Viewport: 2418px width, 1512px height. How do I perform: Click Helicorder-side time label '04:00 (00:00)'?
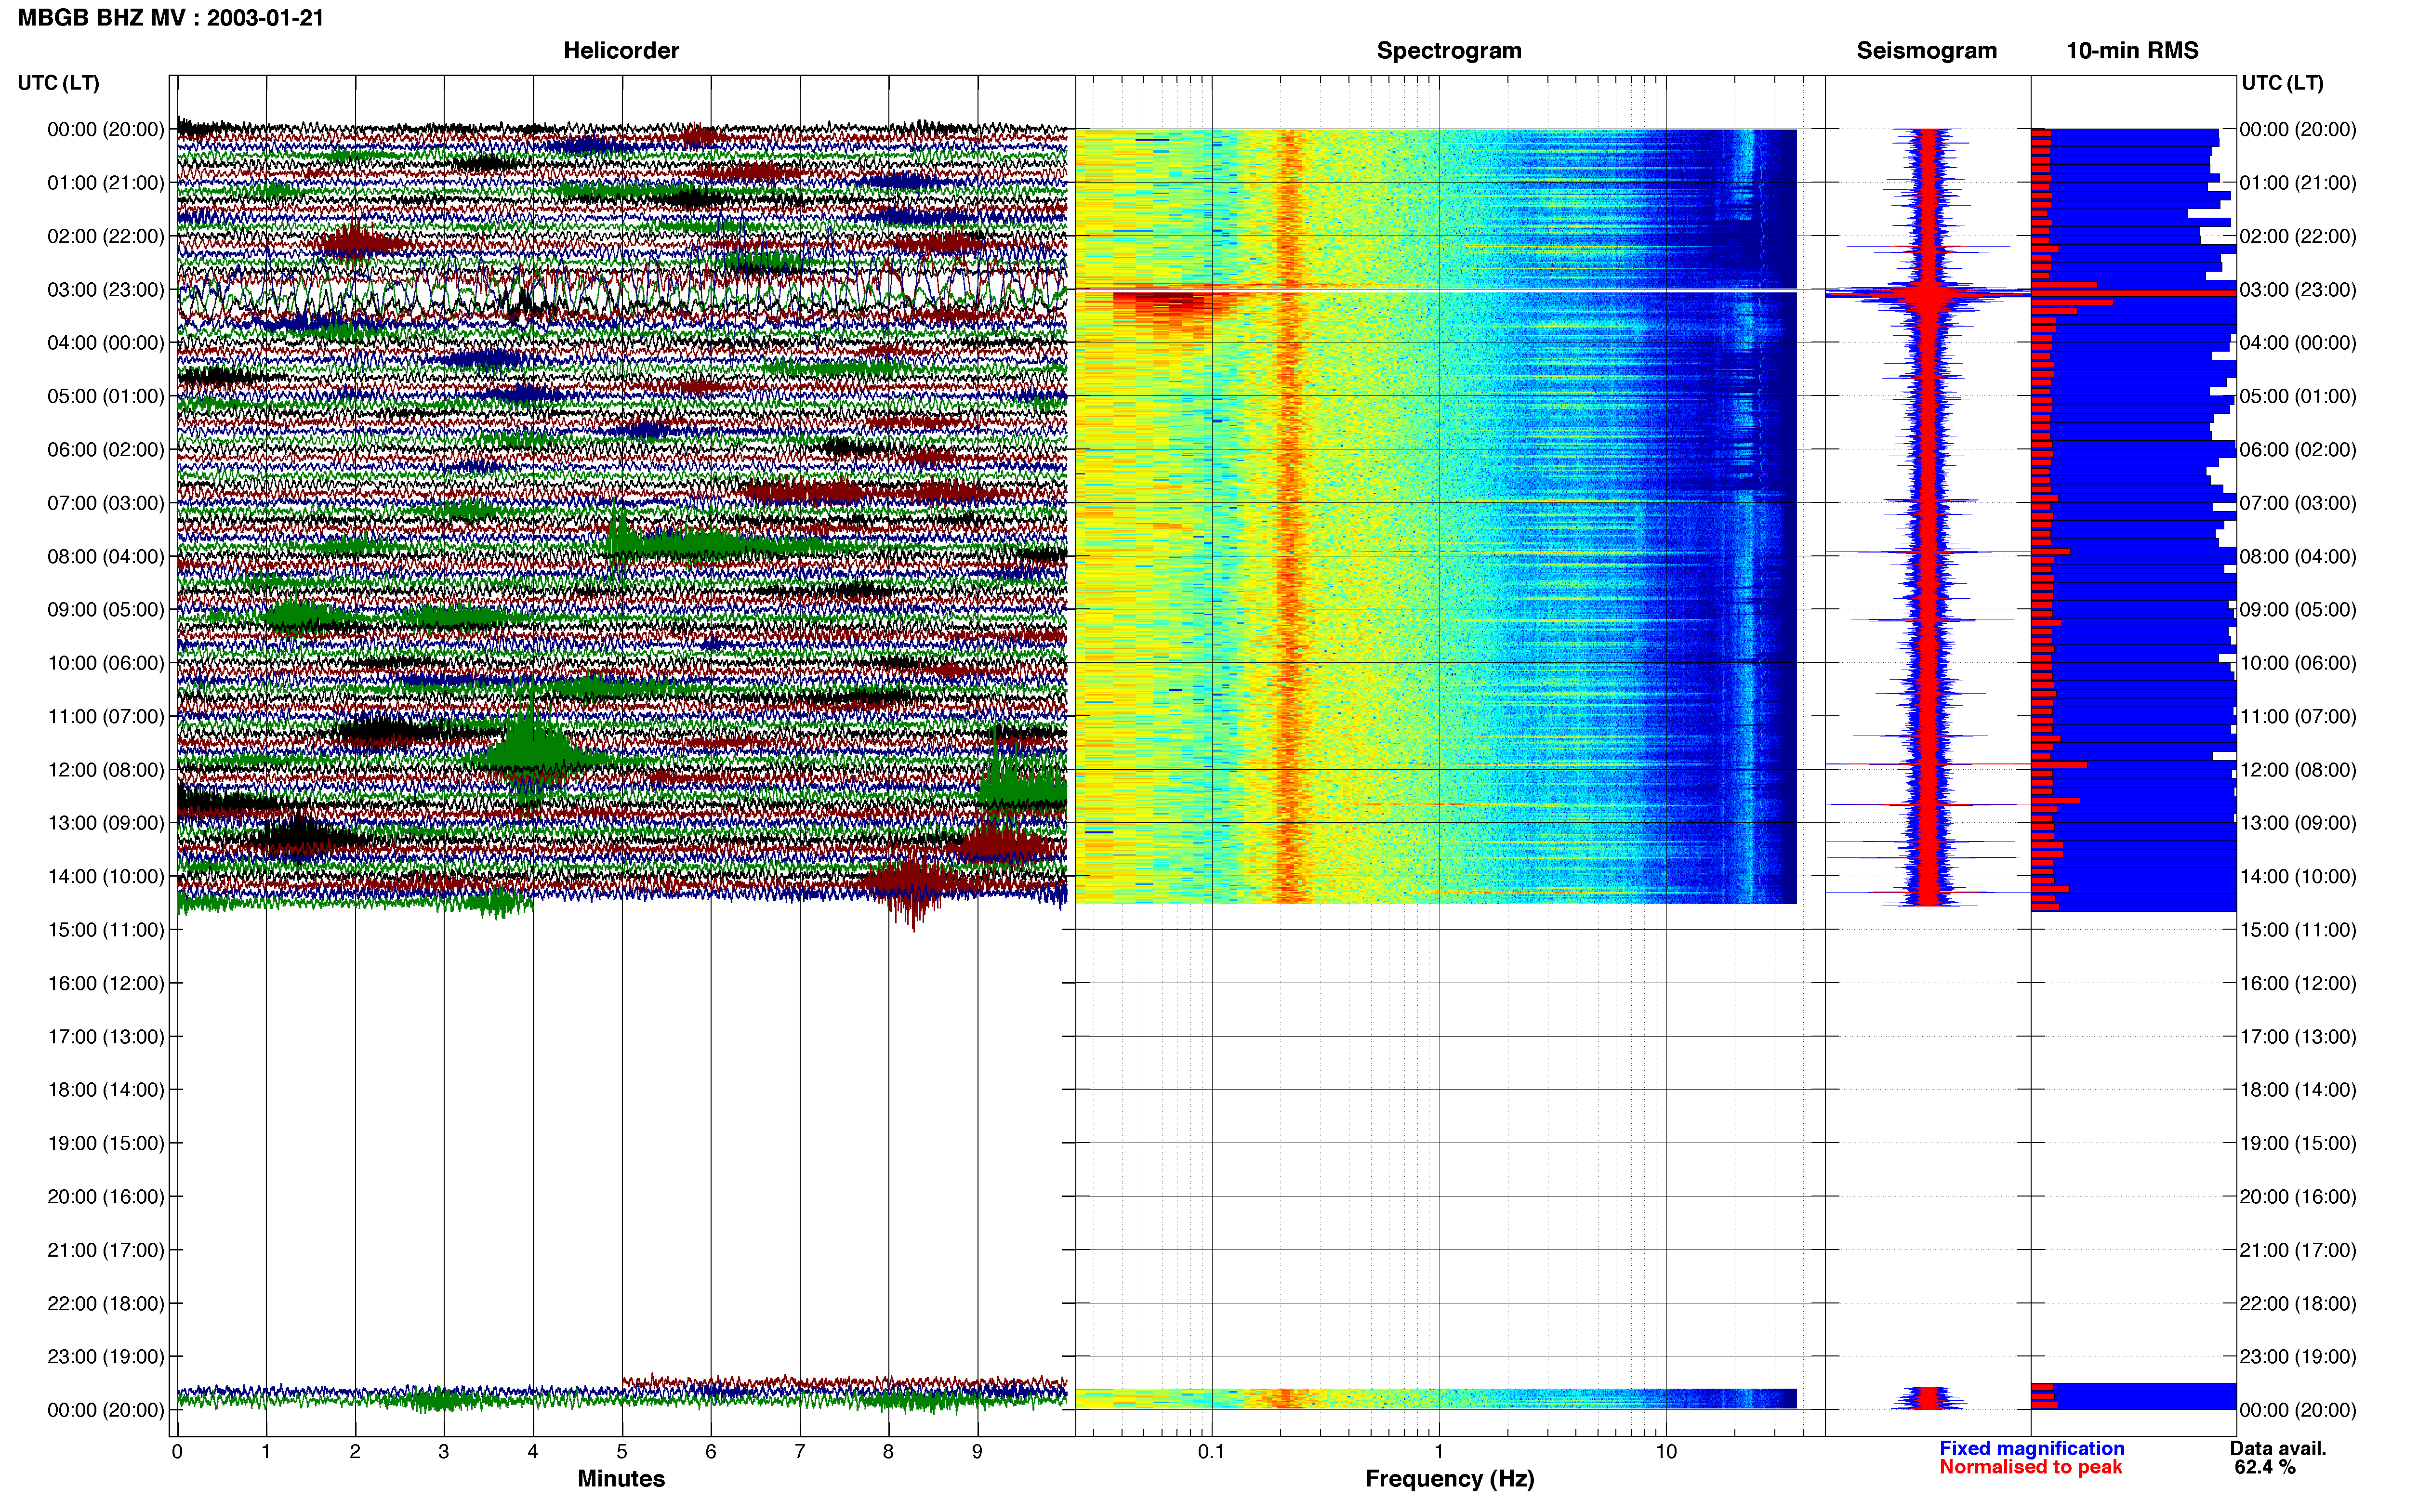point(106,343)
